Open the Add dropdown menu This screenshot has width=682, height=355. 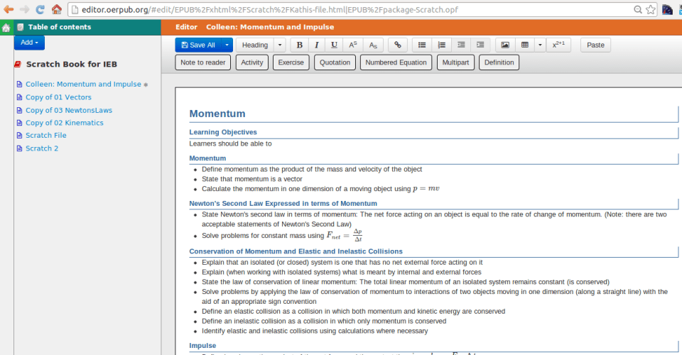[x=29, y=43]
